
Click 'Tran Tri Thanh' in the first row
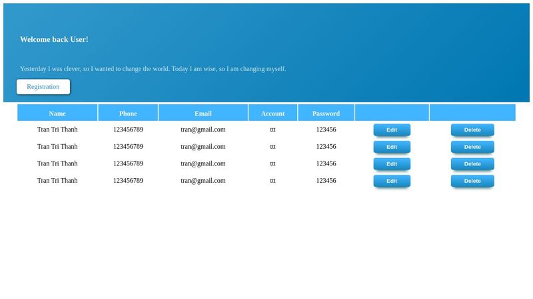tap(57, 130)
